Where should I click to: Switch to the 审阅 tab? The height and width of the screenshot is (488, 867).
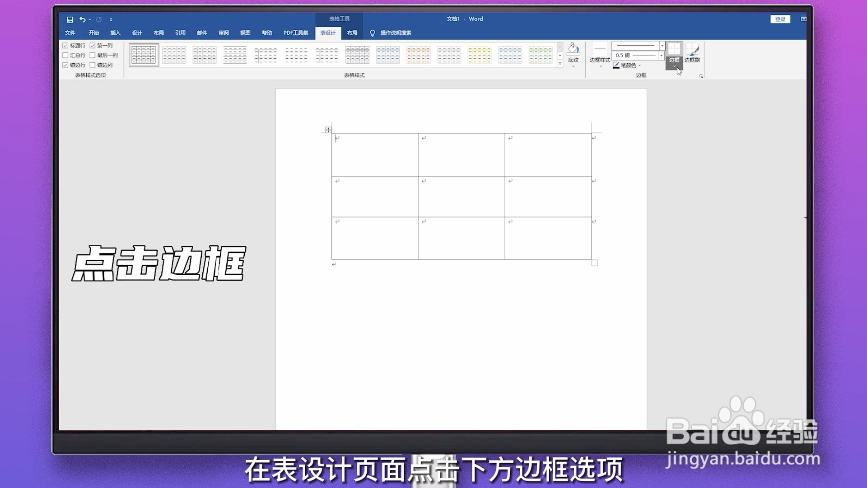tap(224, 33)
